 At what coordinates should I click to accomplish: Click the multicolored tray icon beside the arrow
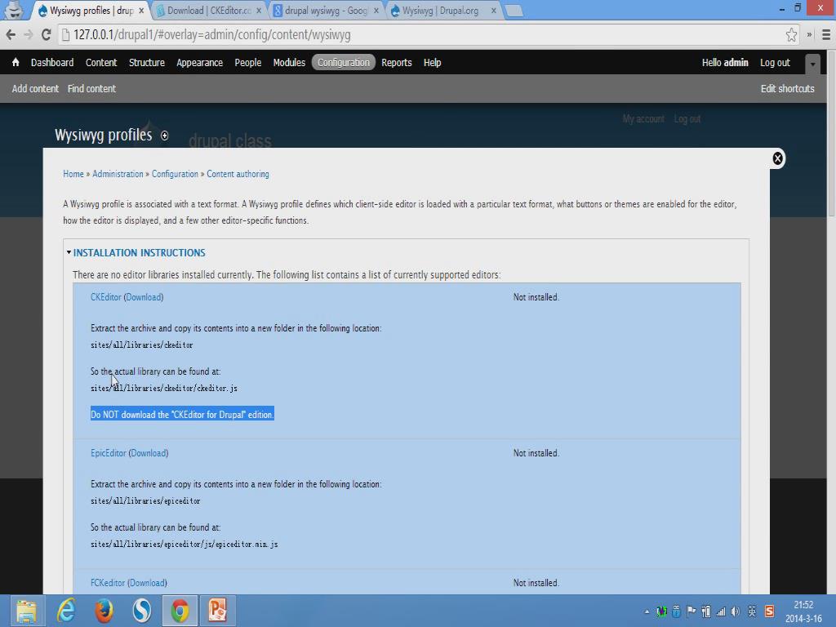pyautogui.click(x=661, y=611)
